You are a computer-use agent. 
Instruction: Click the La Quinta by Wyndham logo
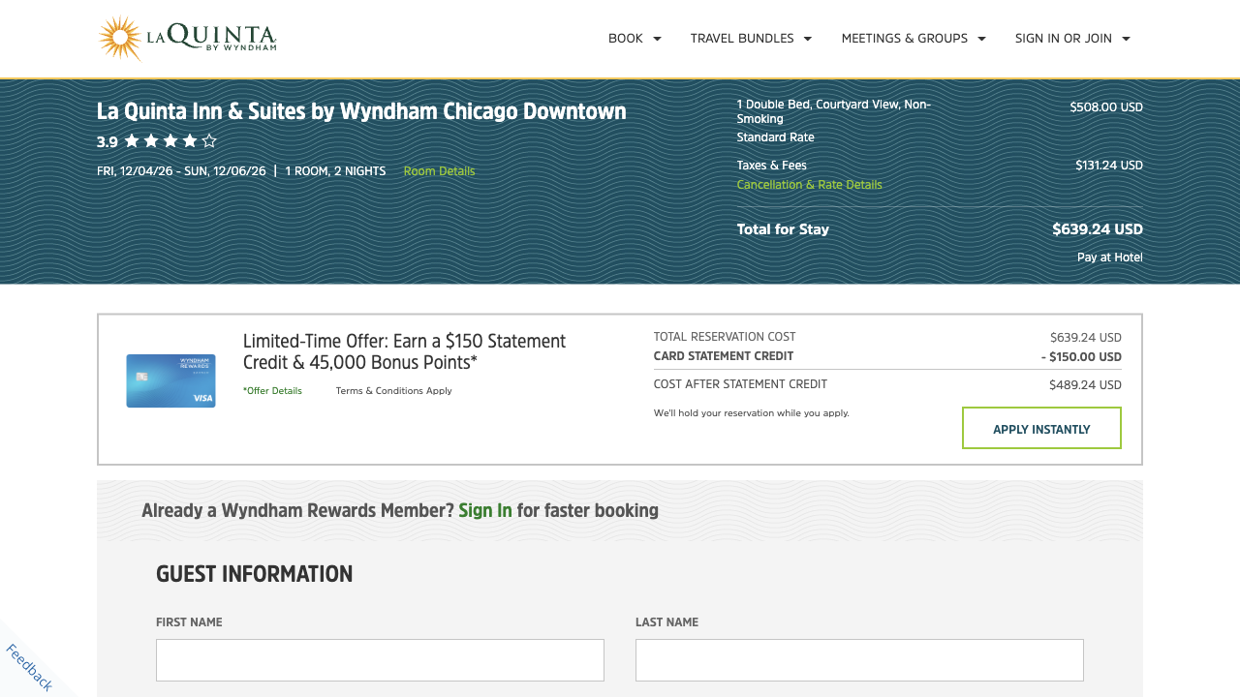click(x=187, y=39)
